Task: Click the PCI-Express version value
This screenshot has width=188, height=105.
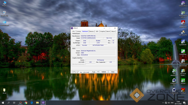Action: coord(100,60)
